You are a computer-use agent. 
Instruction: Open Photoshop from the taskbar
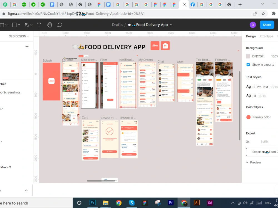(x=93, y=203)
